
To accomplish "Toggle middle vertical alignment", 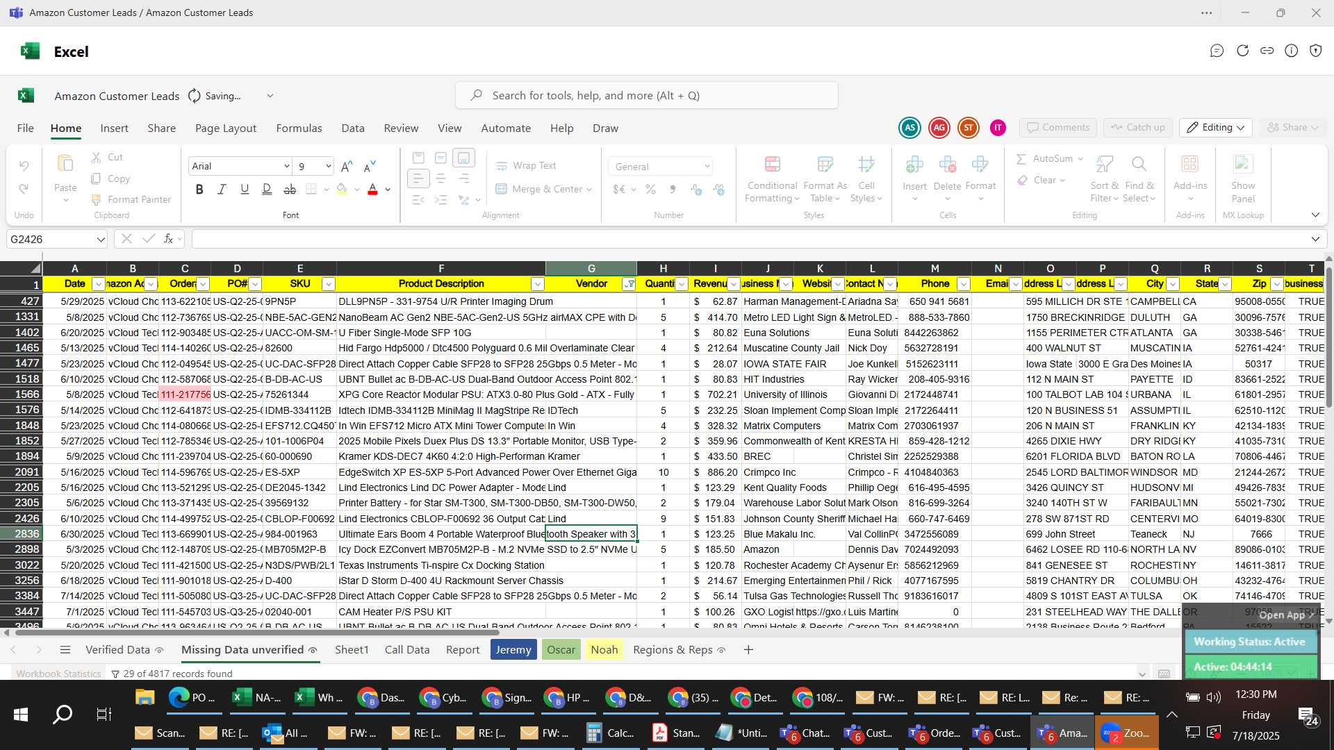I will tap(440, 158).
